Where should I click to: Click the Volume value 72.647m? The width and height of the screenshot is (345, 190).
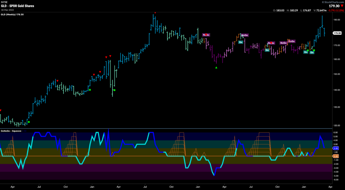click(321, 10)
